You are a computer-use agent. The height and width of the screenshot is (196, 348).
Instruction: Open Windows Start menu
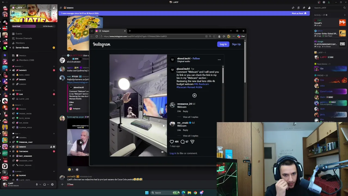[147, 193]
